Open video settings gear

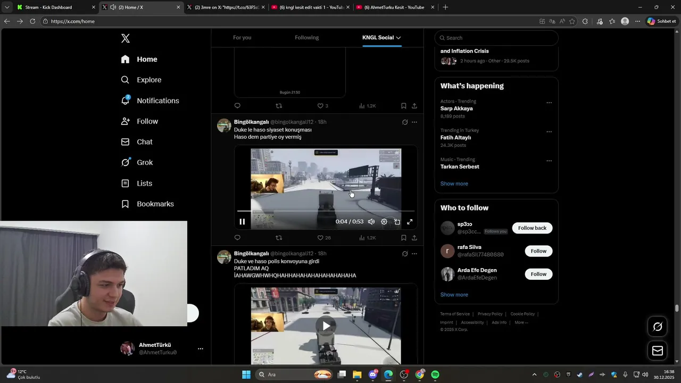tap(384, 222)
